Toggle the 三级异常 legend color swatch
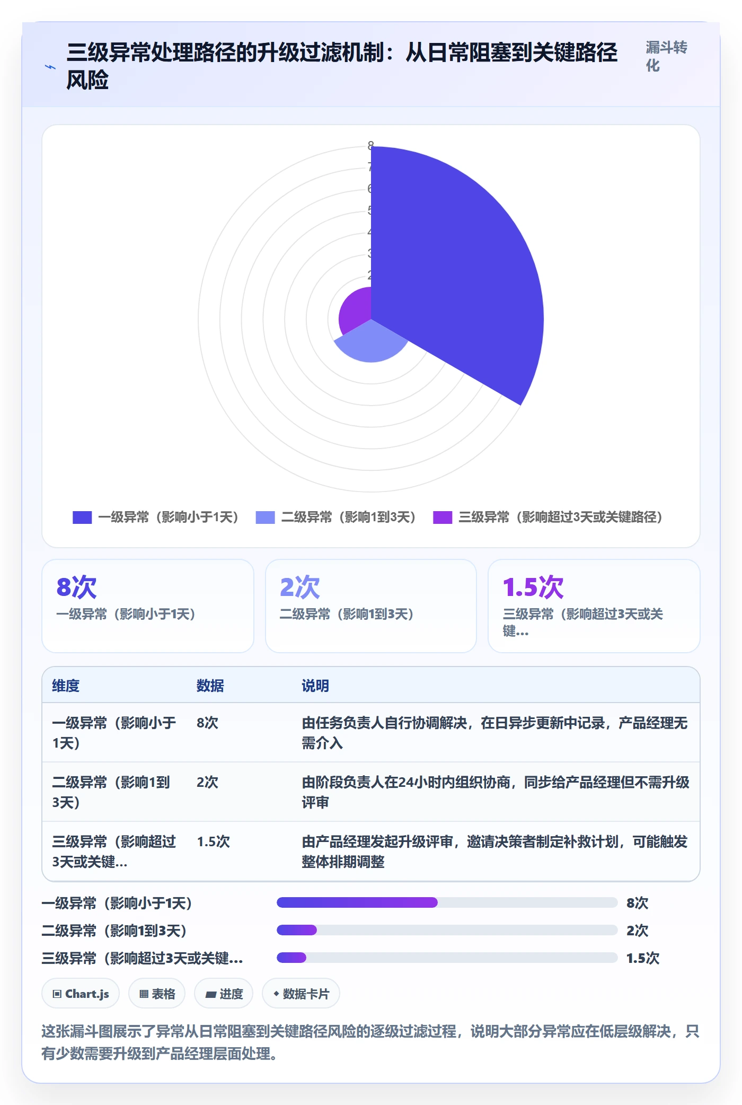 (443, 517)
